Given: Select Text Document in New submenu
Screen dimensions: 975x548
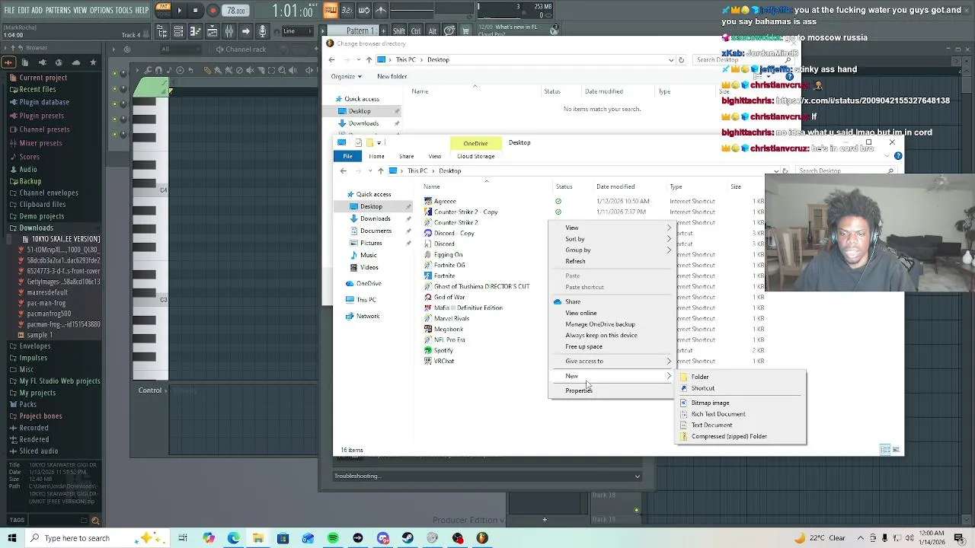Looking at the screenshot, I should coord(711,425).
